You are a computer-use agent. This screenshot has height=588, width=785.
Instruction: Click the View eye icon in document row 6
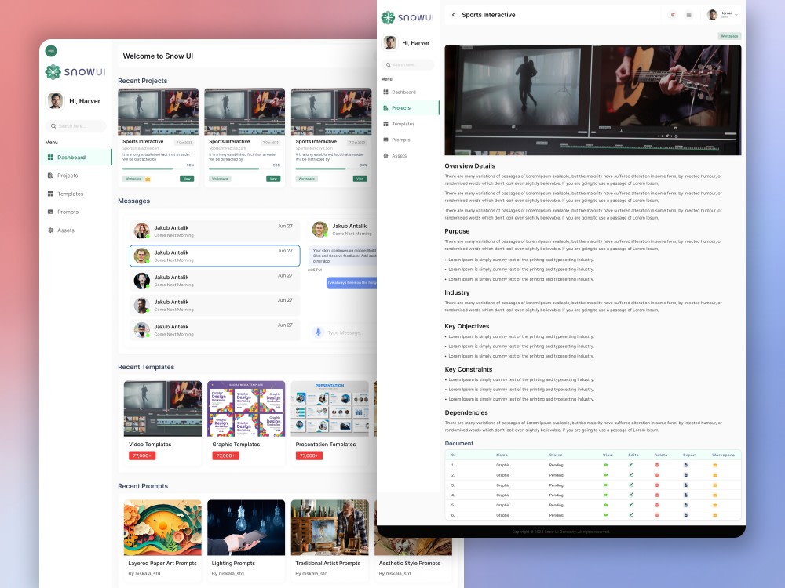[606, 515]
